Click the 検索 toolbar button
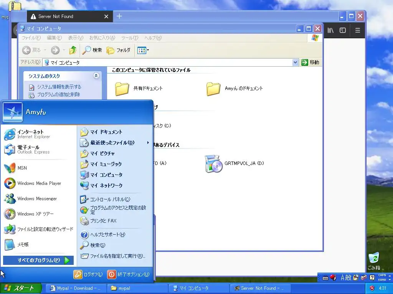Viewport: 393px width, 294px height. coord(92,50)
